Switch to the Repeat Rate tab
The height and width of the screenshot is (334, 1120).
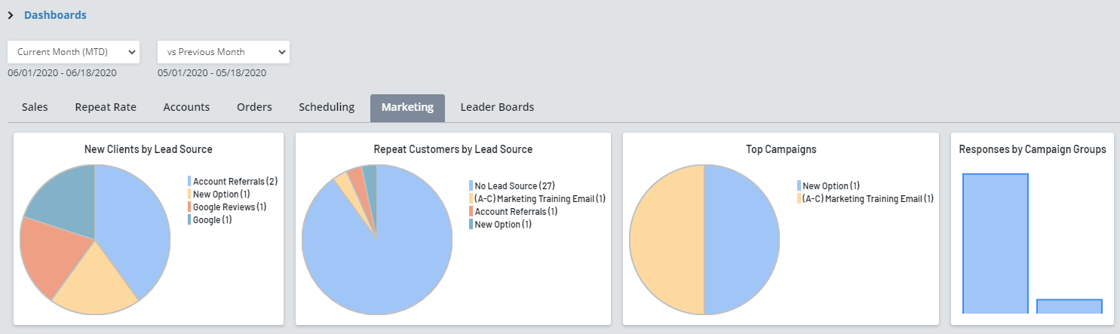click(106, 107)
